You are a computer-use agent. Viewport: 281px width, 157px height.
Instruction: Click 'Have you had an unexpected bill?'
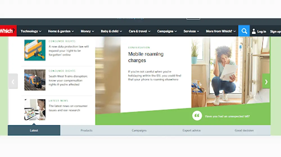[x=227, y=116]
